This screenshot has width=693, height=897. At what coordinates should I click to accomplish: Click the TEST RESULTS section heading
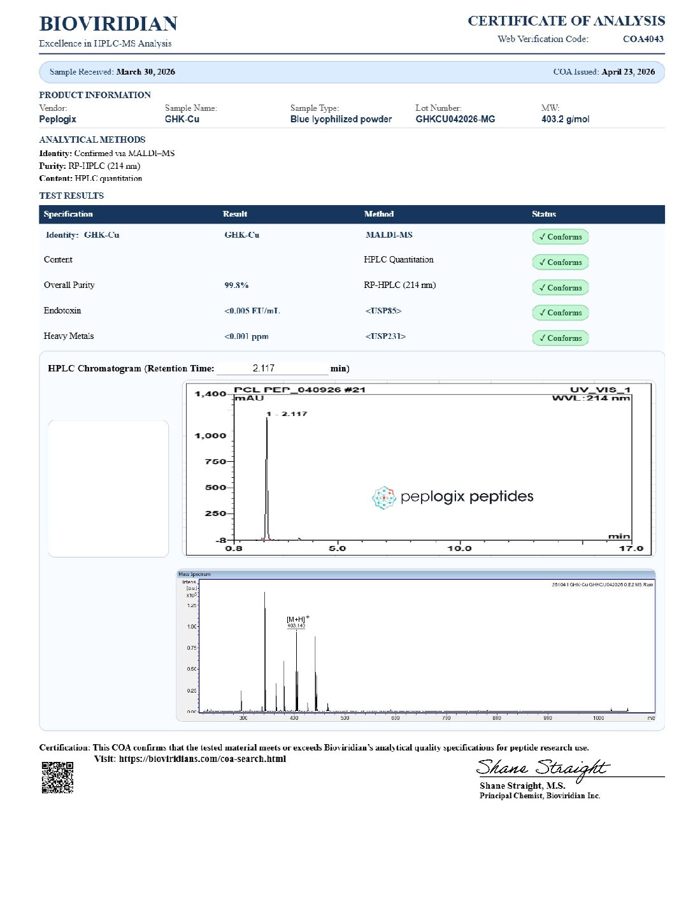pyautogui.click(x=71, y=196)
